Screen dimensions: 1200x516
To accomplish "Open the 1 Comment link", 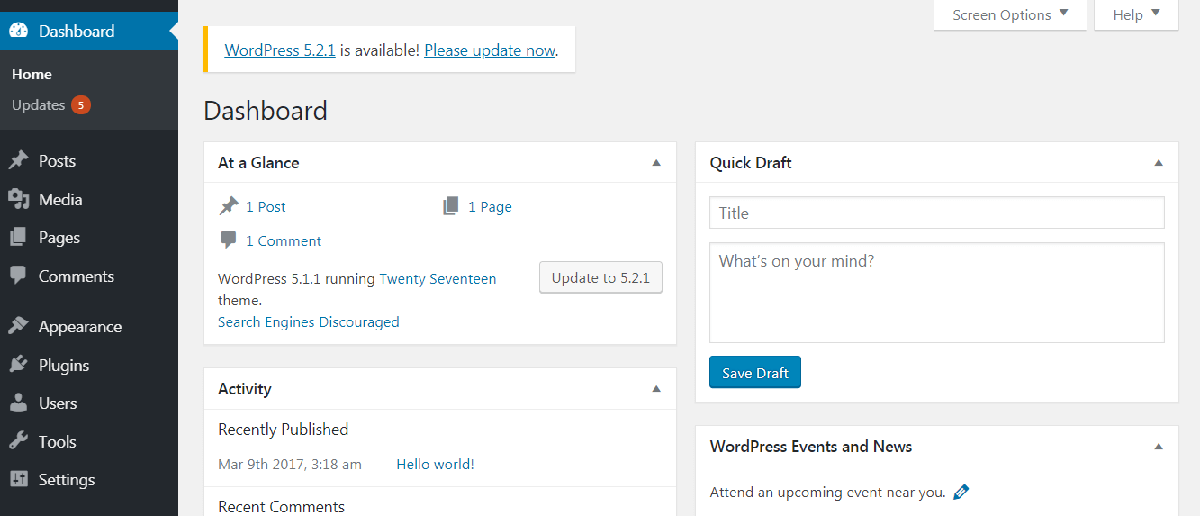I will pyautogui.click(x=284, y=240).
